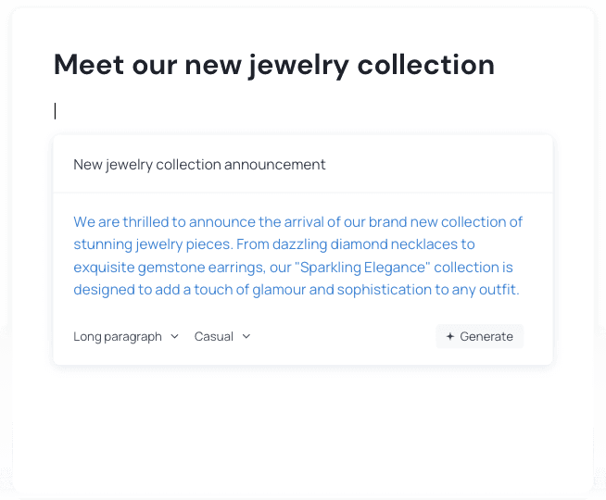Open the Long paragraph dropdown
The width and height of the screenshot is (606, 500).
tap(118, 337)
